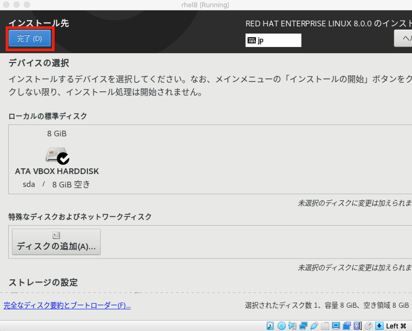Image resolution: width=412 pixels, height=331 pixels.
Task: Open VirtualBox audio indicator icon
Action: click(x=293, y=326)
